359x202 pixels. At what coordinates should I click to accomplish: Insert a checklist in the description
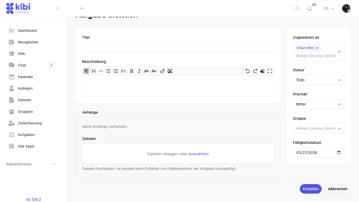[x=123, y=71]
